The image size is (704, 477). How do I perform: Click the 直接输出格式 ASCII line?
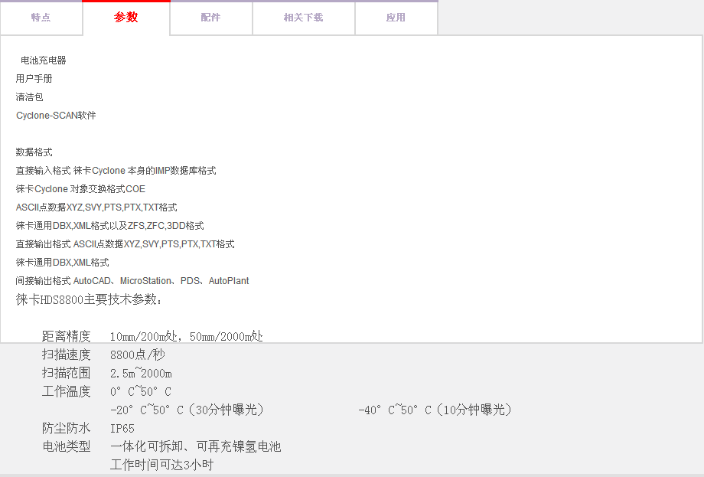[125, 244]
